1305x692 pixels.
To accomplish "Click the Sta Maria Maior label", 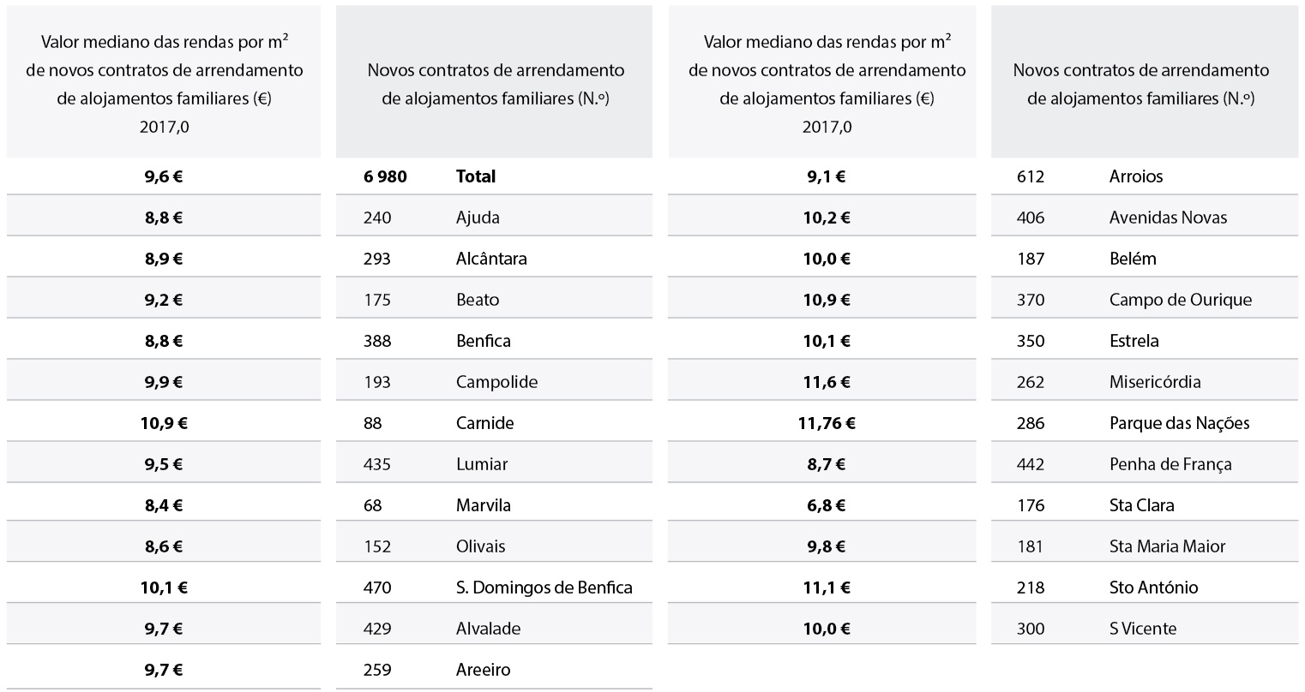I will [x=1167, y=546].
